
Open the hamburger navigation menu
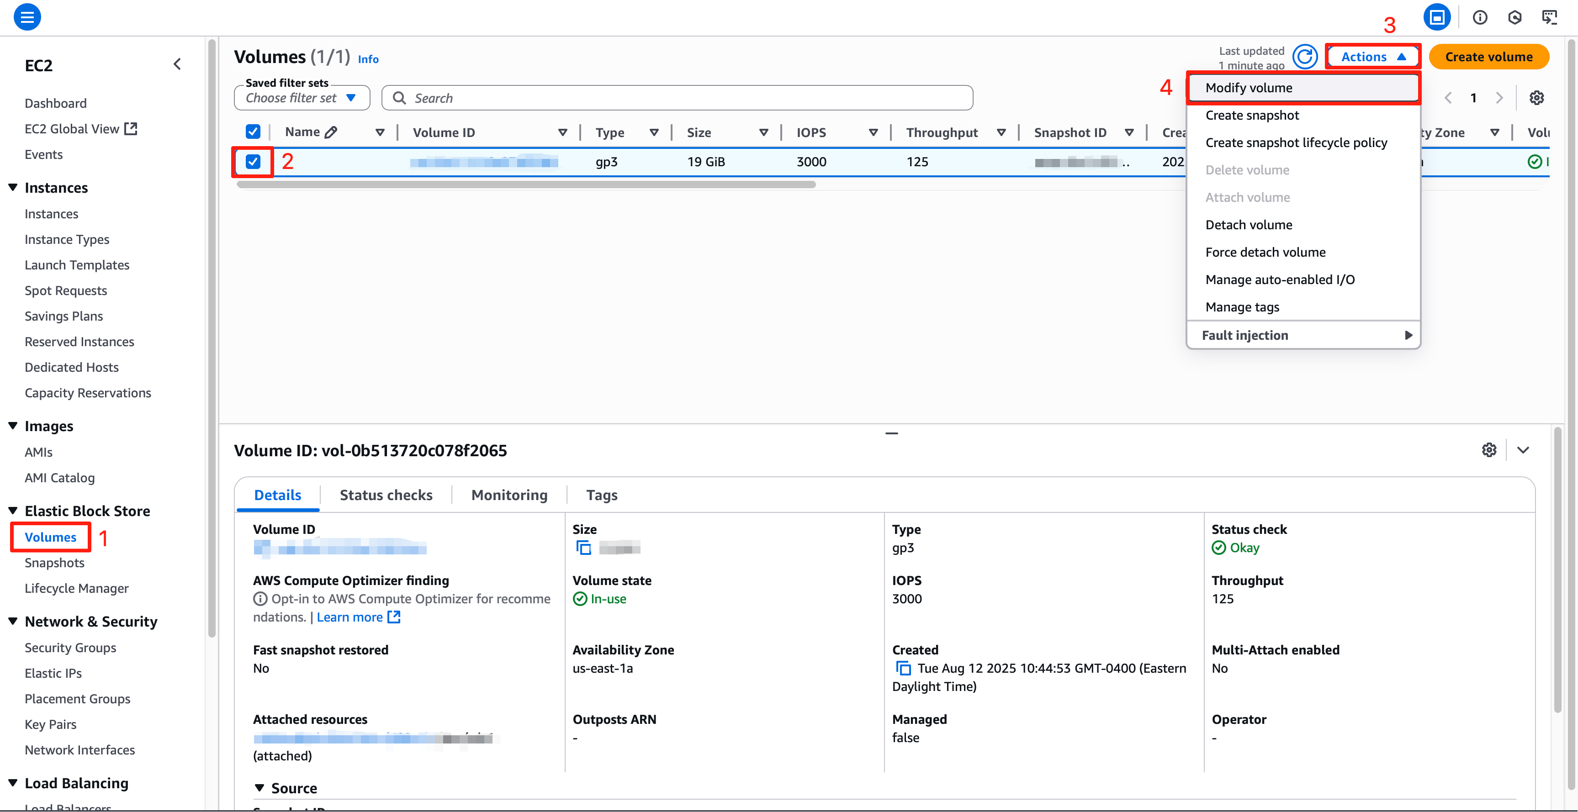coord(27,16)
